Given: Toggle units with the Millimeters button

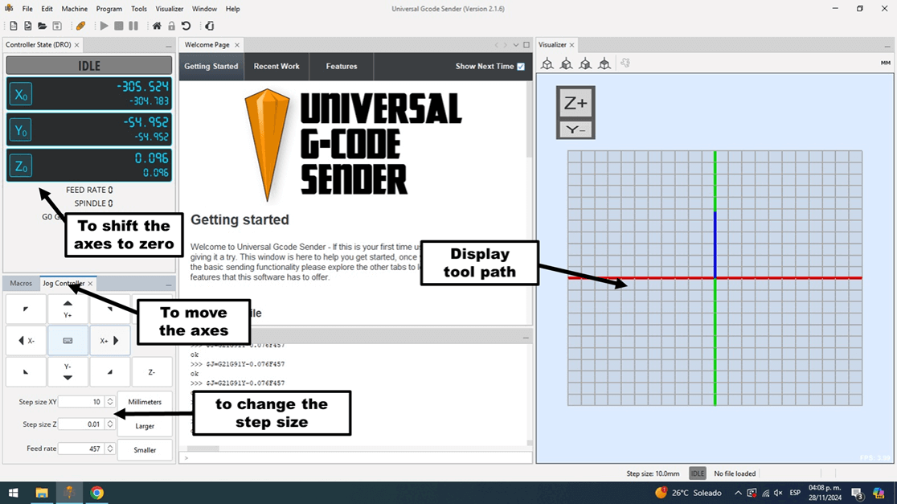Looking at the screenshot, I should tap(145, 402).
